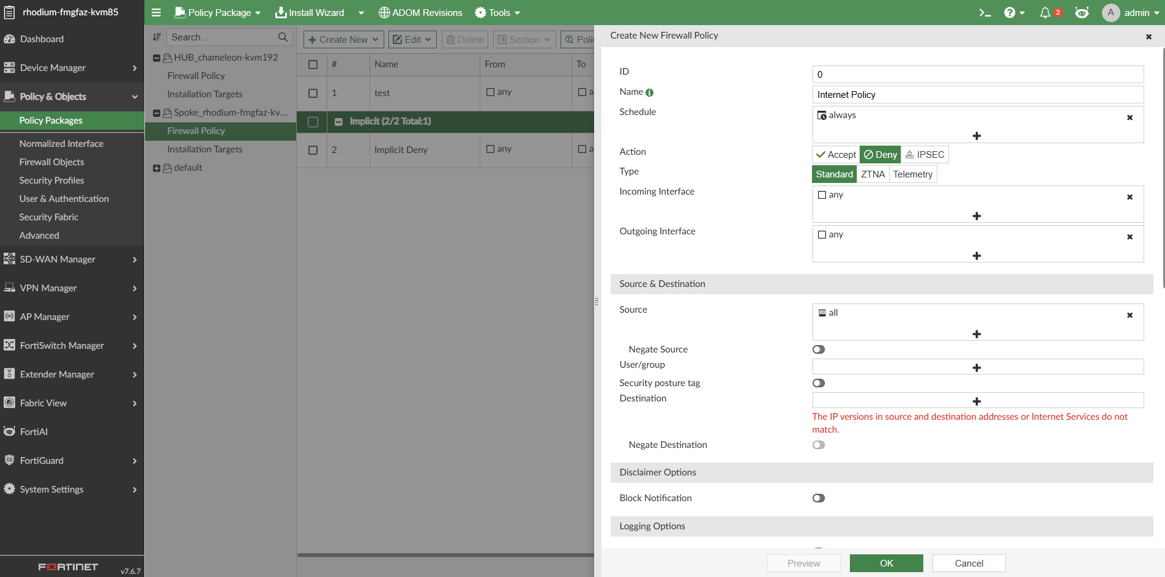The height and width of the screenshot is (577, 1165).
Task: Expand the VPN Manager sidebar menu
Action: tap(72, 288)
